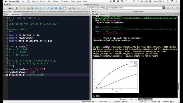Go forward to next cursor position
This screenshot has height=103, width=183.
(x=84, y=8)
